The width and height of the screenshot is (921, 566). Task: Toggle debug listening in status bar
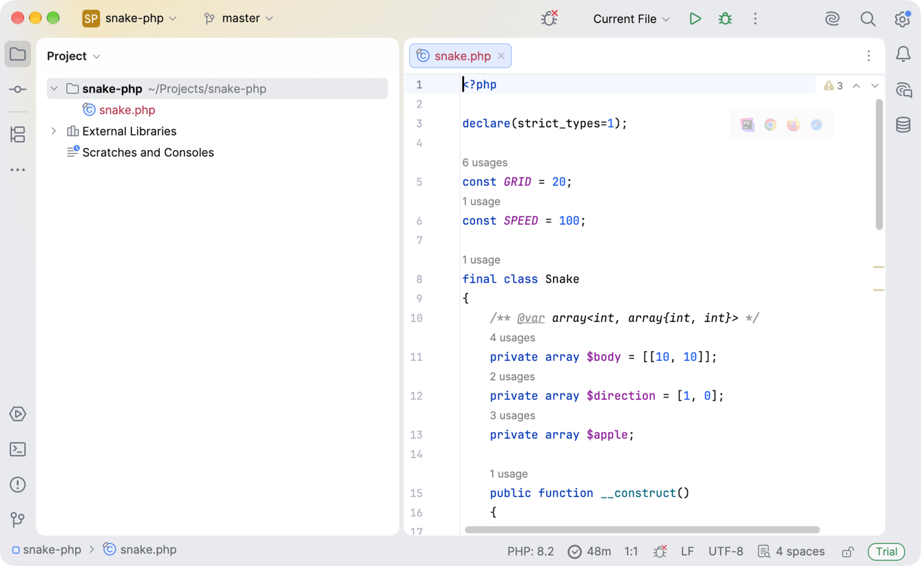tap(660, 551)
